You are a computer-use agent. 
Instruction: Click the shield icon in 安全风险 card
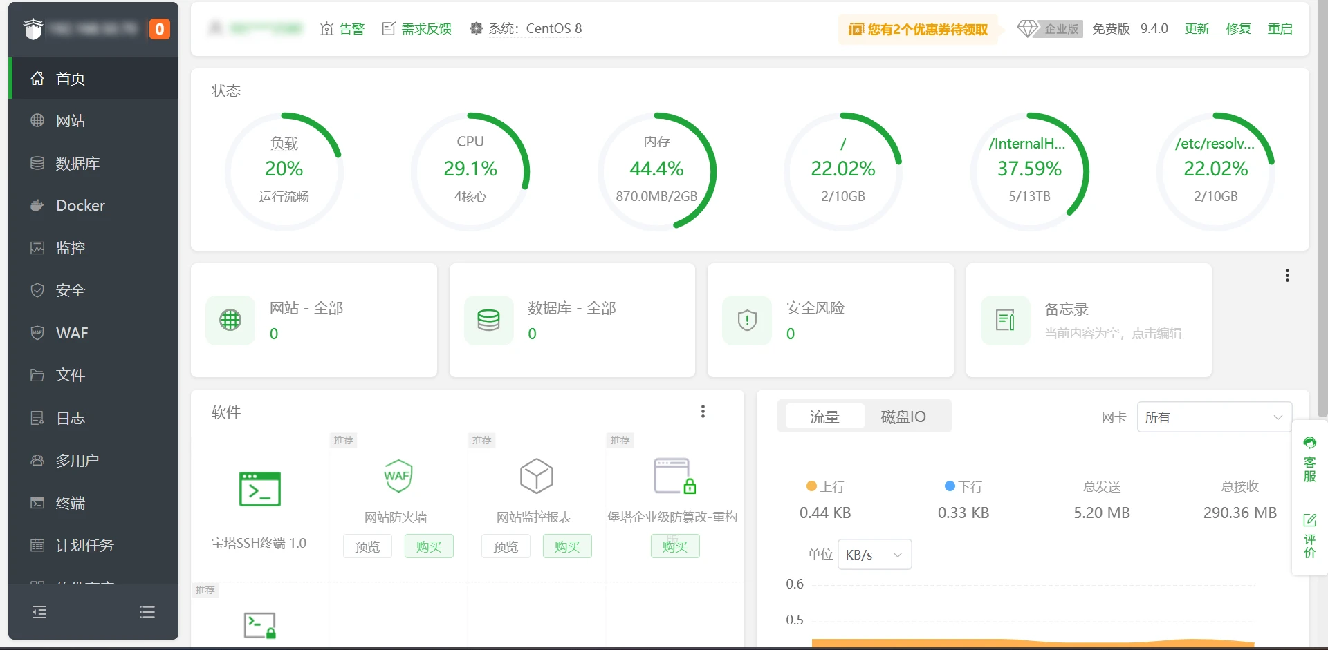[x=747, y=320]
